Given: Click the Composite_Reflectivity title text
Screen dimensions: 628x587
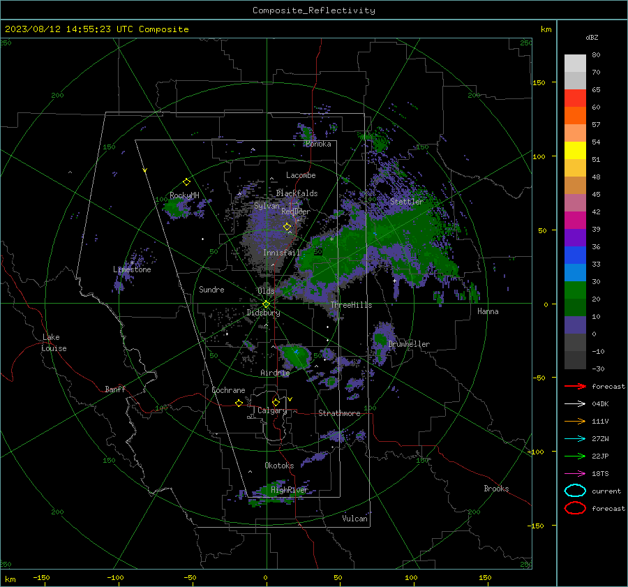Looking at the screenshot, I should (314, 10).
